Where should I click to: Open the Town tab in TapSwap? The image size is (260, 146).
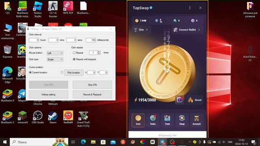[167, 120]
